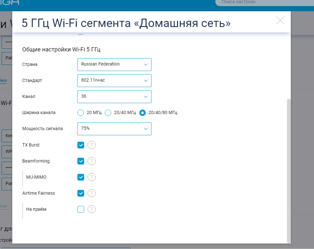The height and width of the screenshot is (249, 314).
Task: Open the MU-MIMO help question mark
Action: pyautogui.click(x=92, y=177)
